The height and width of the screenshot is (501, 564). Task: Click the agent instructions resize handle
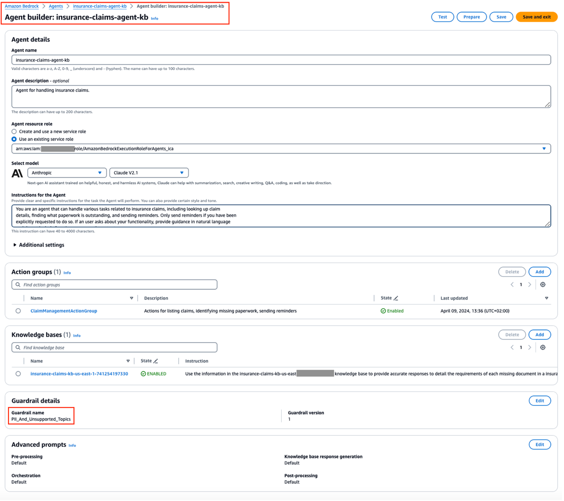tap(547, 224)
